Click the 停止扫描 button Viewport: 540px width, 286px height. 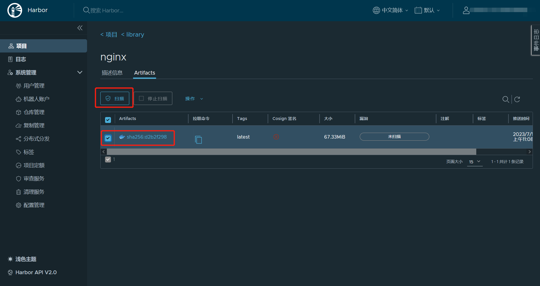pos(153,98)
